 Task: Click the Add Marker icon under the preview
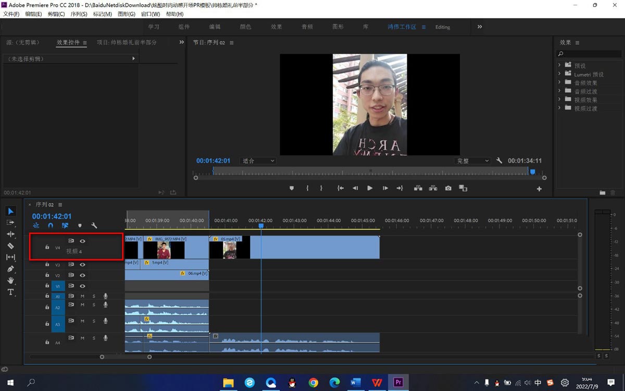pos(292,188)
